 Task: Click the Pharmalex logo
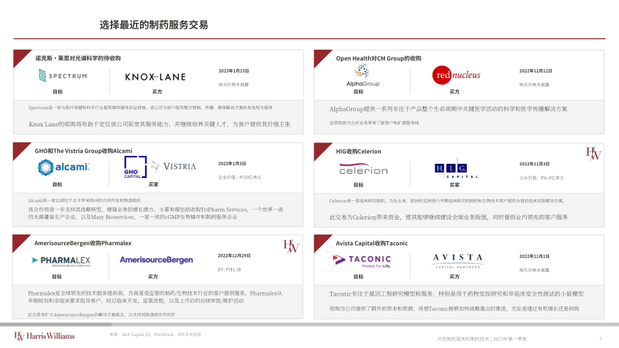(61, 261)
